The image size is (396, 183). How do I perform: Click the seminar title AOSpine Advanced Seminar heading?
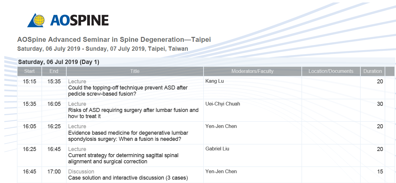(114, 40)
